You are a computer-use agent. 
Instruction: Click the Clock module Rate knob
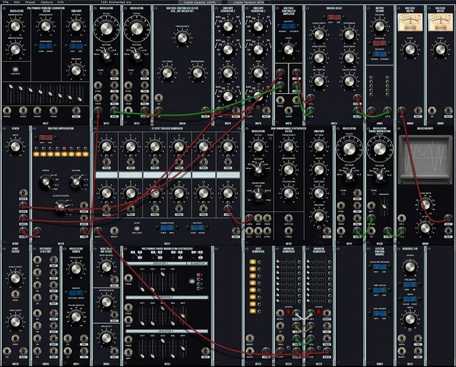tap(15, 147)
